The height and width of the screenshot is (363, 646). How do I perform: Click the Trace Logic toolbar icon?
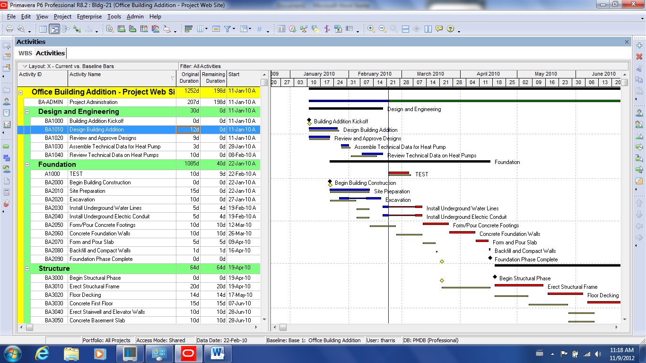coord(77,29)
